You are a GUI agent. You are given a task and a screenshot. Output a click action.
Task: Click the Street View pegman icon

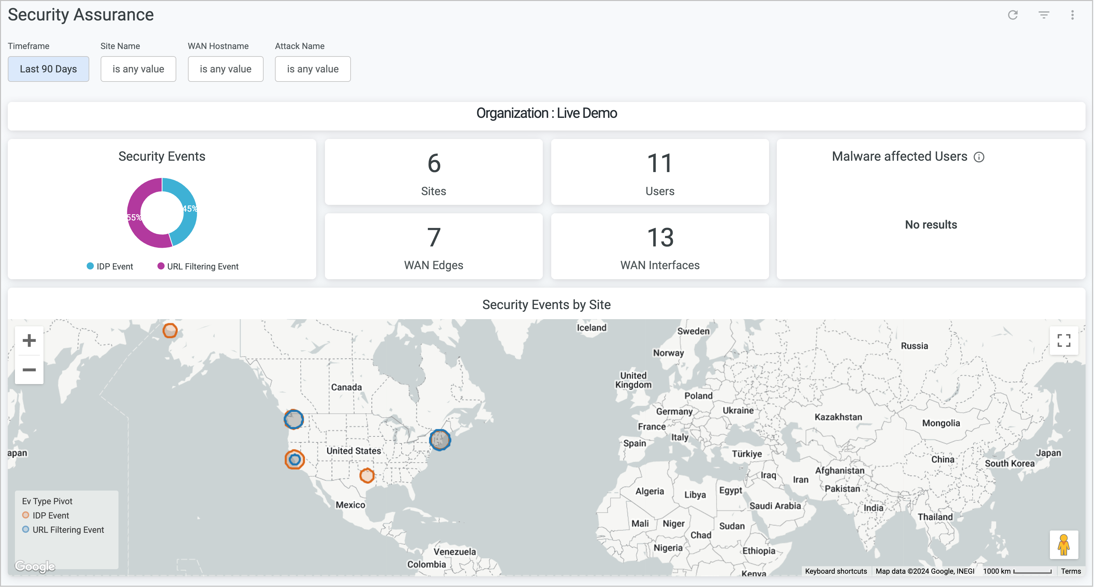click(1063, 545)
